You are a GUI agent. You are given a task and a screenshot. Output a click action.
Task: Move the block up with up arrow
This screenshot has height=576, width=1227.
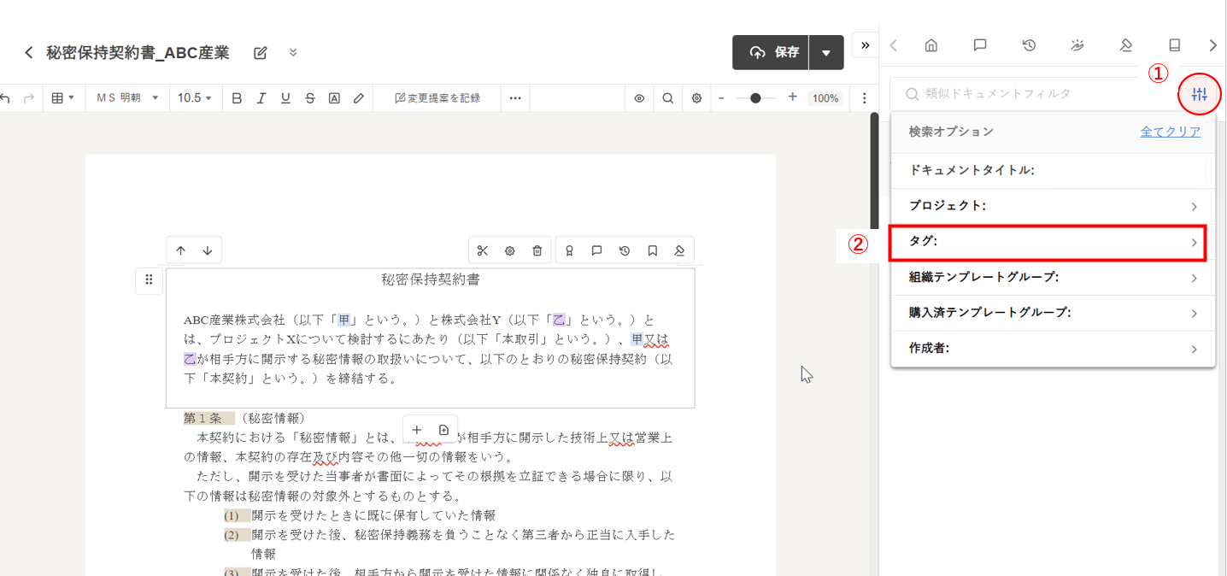180,250
